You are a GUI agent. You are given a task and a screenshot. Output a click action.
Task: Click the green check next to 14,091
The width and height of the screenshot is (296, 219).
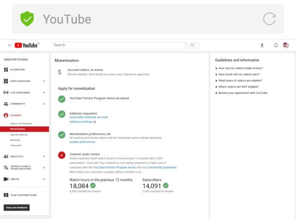pyautogui.click(x=166, y=186)
